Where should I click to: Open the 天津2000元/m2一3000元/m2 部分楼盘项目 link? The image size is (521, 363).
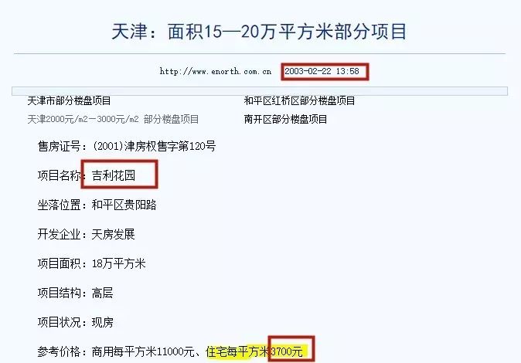(113, 119)
